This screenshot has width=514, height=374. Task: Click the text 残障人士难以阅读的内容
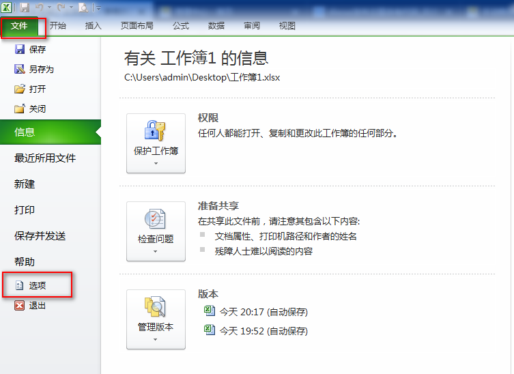pos(264,251)
